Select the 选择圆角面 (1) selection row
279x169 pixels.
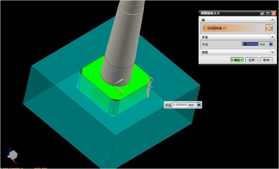[x=238, y=28]
